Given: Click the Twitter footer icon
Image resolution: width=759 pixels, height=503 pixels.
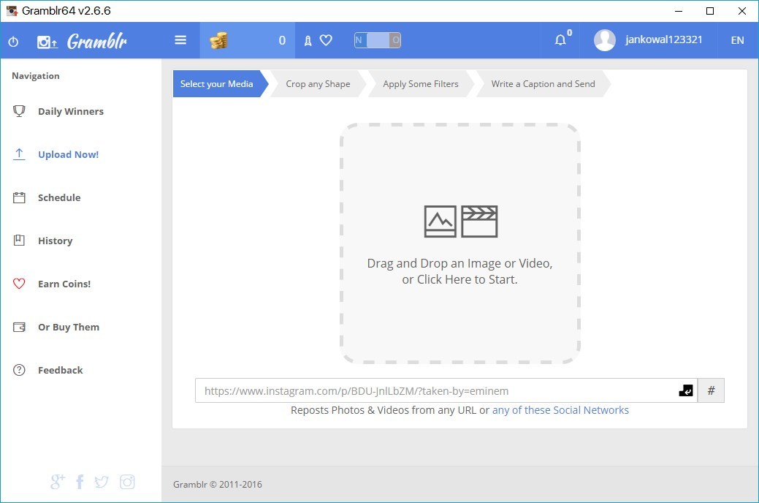Looking at the screenshot, I should click(102, 482).
